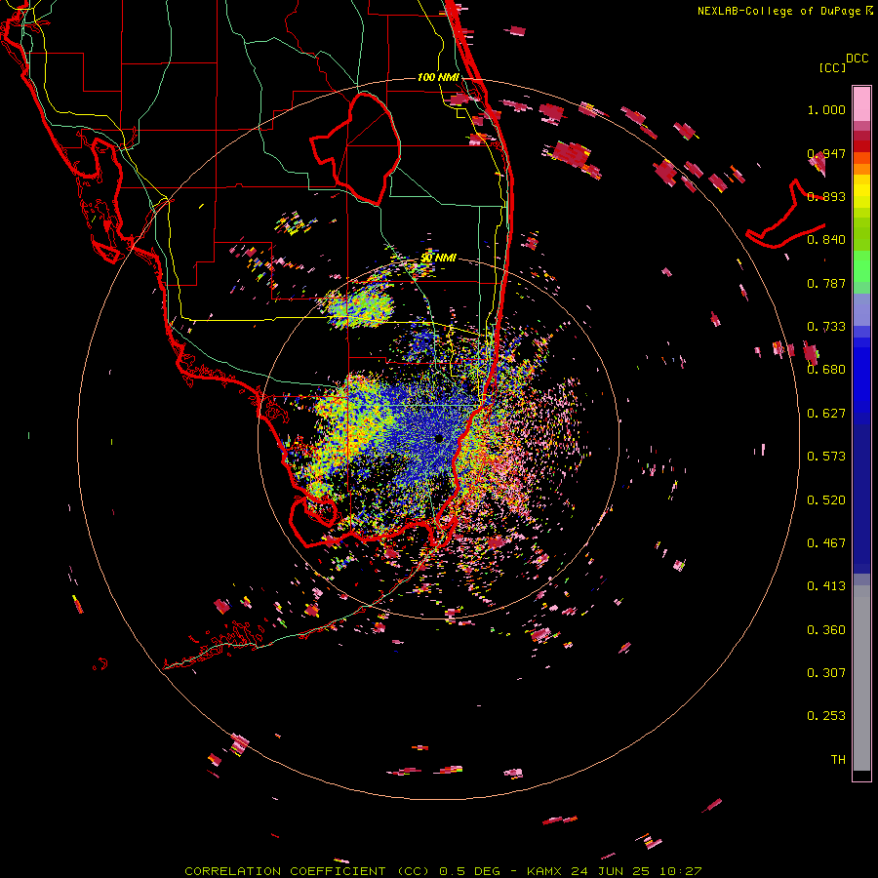Image resolution: width=878 pixels, height=878 pixels.
Task: Click the 50 NMI range ring label
Action: (x=438, y=258)
